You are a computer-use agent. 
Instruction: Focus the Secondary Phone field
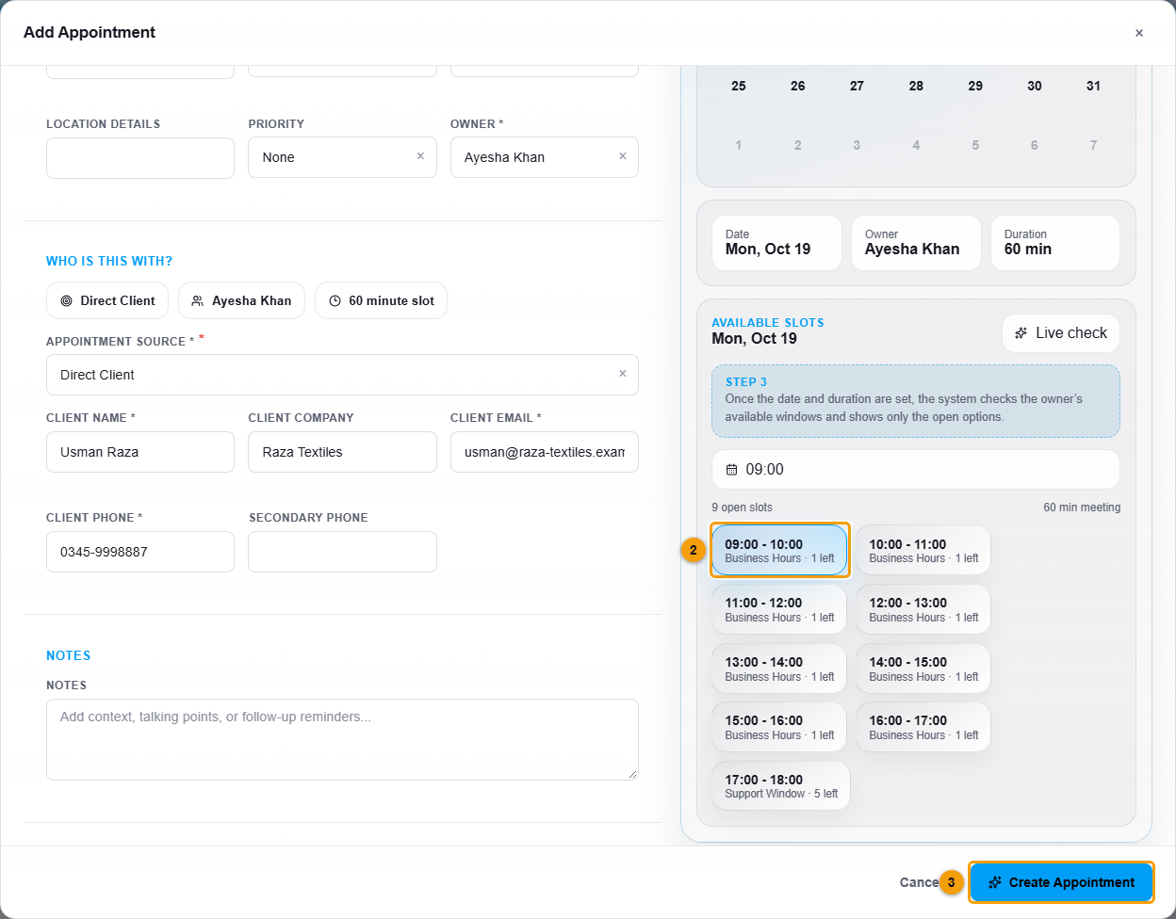click(342, 552)
